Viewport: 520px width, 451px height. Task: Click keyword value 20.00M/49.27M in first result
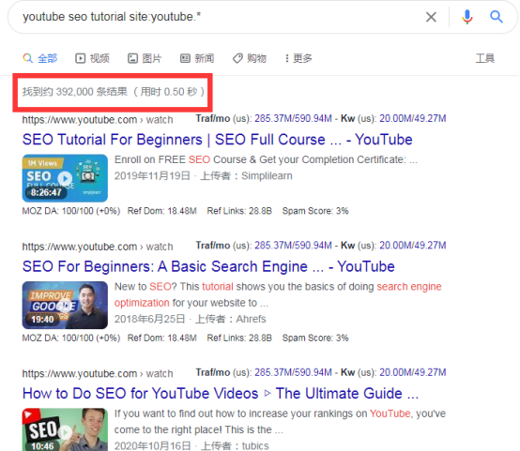413,118
